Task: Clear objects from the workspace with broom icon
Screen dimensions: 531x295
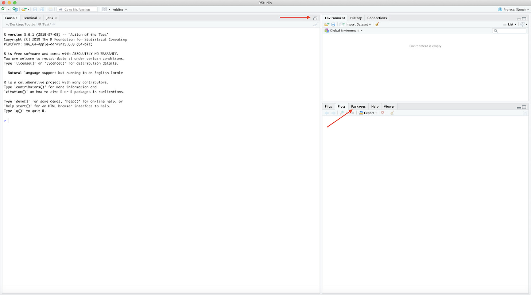Action: (x=377, y=24)
